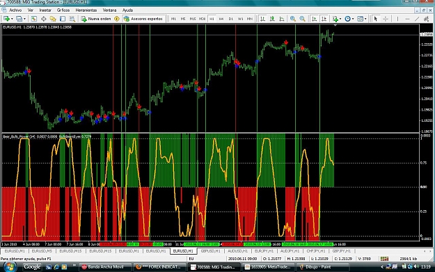The width and height of the screenshot is (435, 272).
Task: Click the connection status bars icon
Action: click(x=384, y=259)
